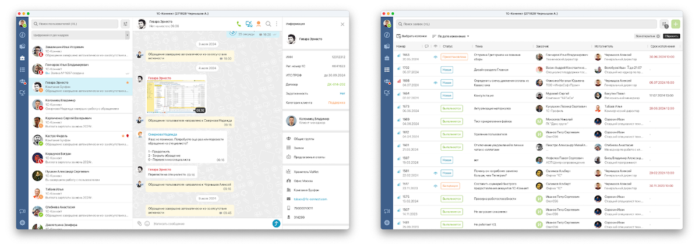Click the green add new request button
Viewport: 699px width, 245px height.
point(675,24)
